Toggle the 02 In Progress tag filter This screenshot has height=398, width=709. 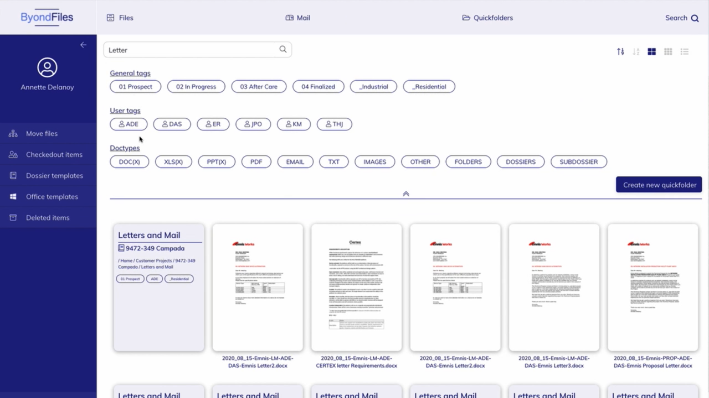[x=196, y=87]
